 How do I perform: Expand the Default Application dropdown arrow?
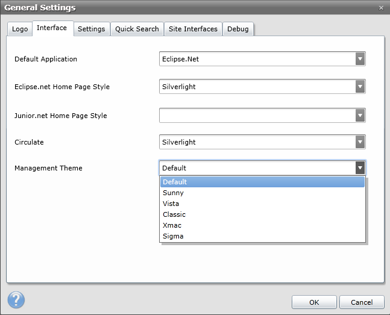pyautogui.click(x=360, y=59)
